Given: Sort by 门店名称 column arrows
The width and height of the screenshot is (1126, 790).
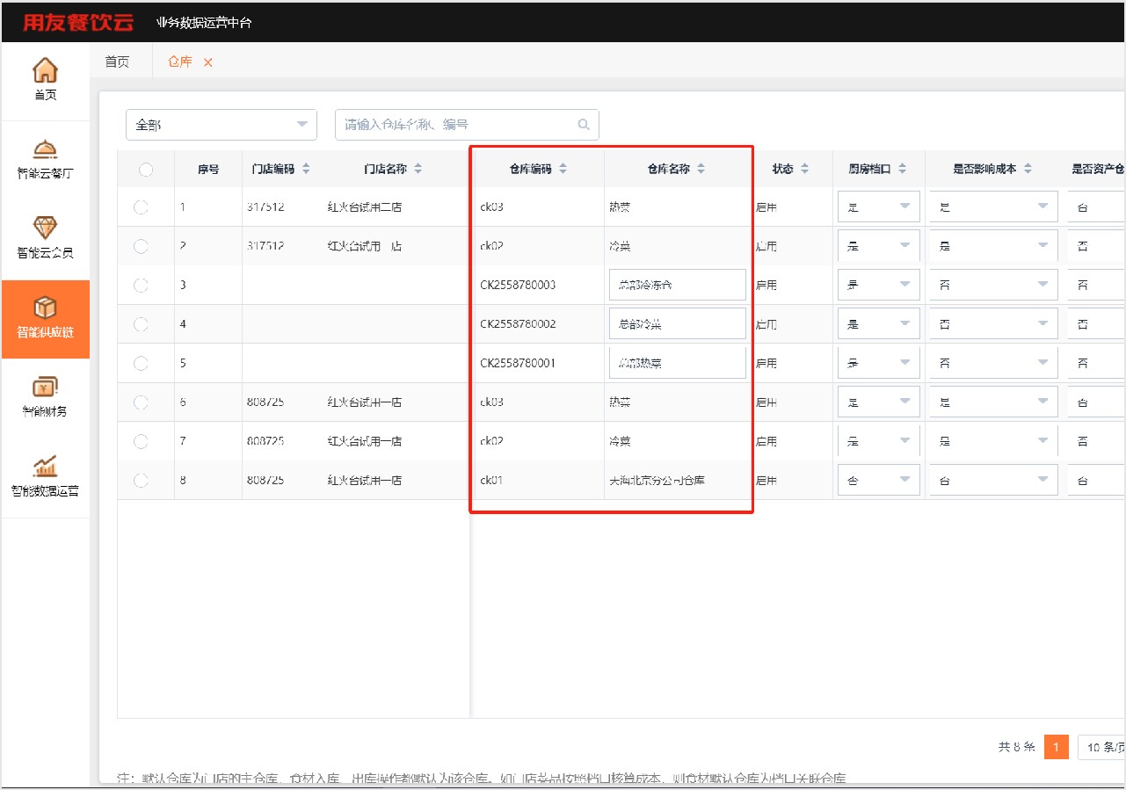Looking at the screenshot, I should (418, 169).
